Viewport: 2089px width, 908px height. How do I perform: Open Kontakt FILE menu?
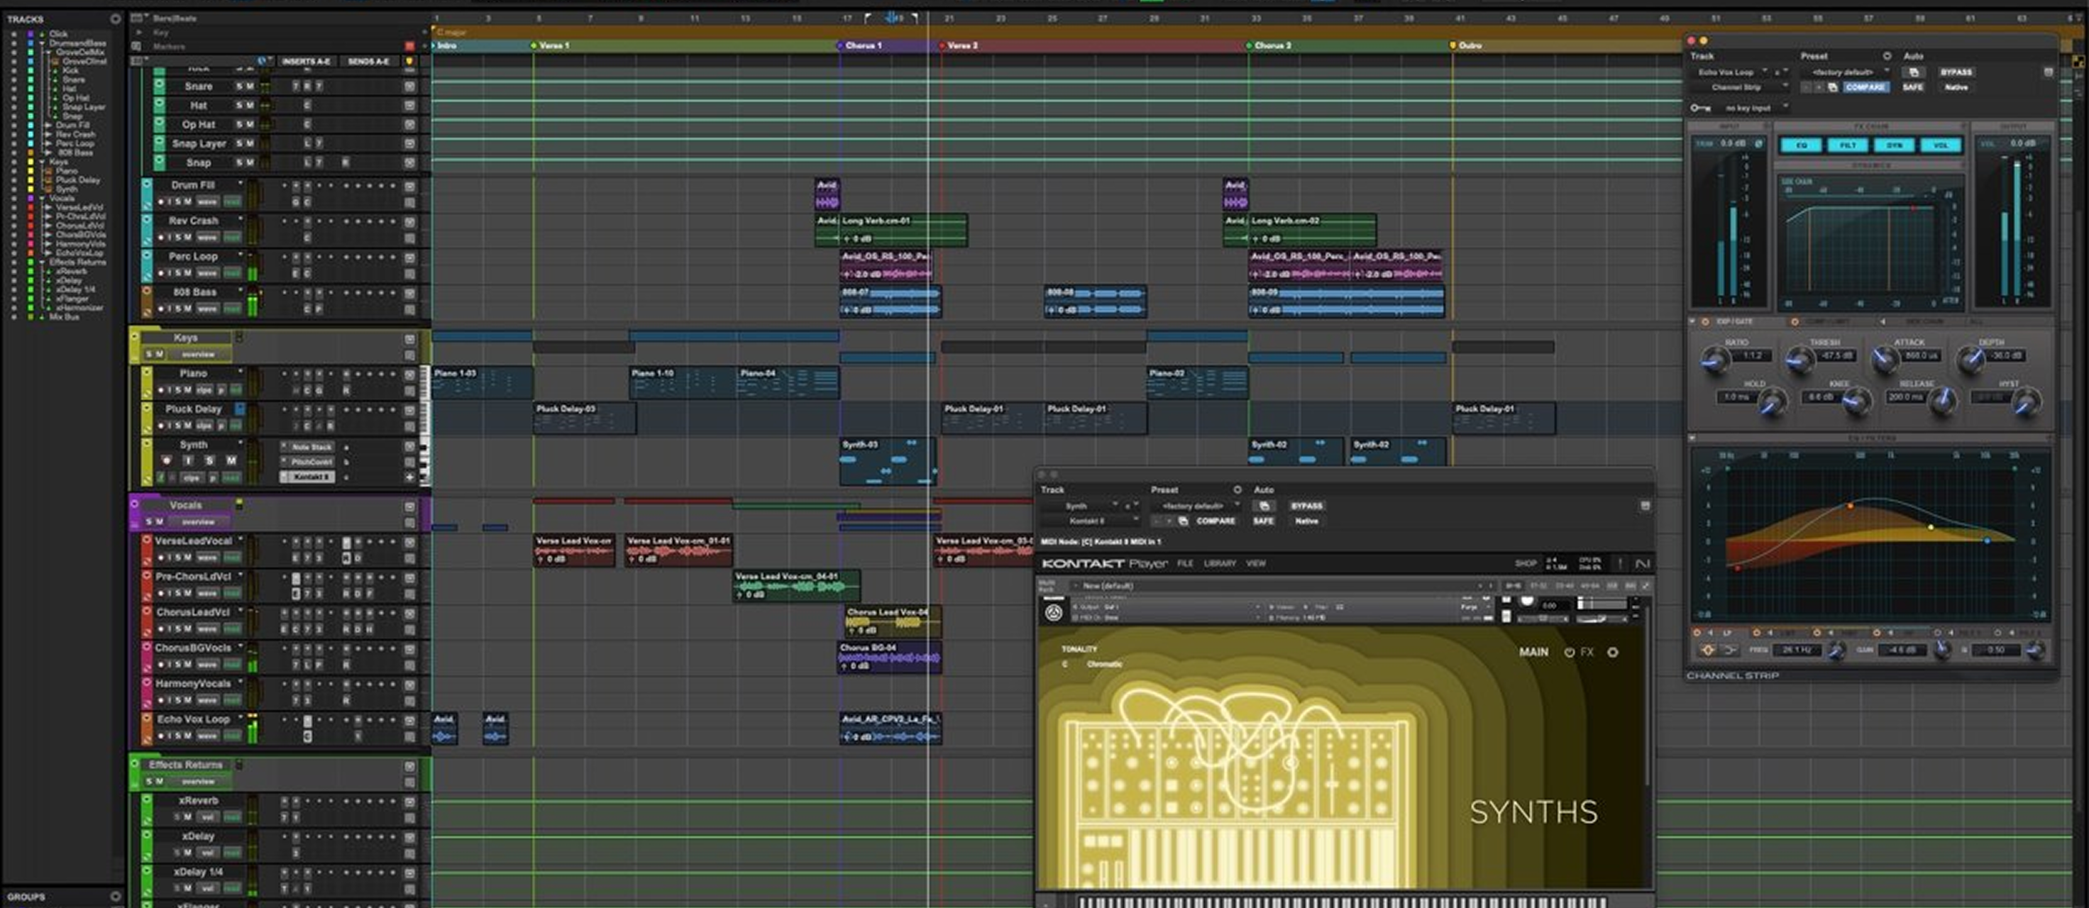(1185, 563)
